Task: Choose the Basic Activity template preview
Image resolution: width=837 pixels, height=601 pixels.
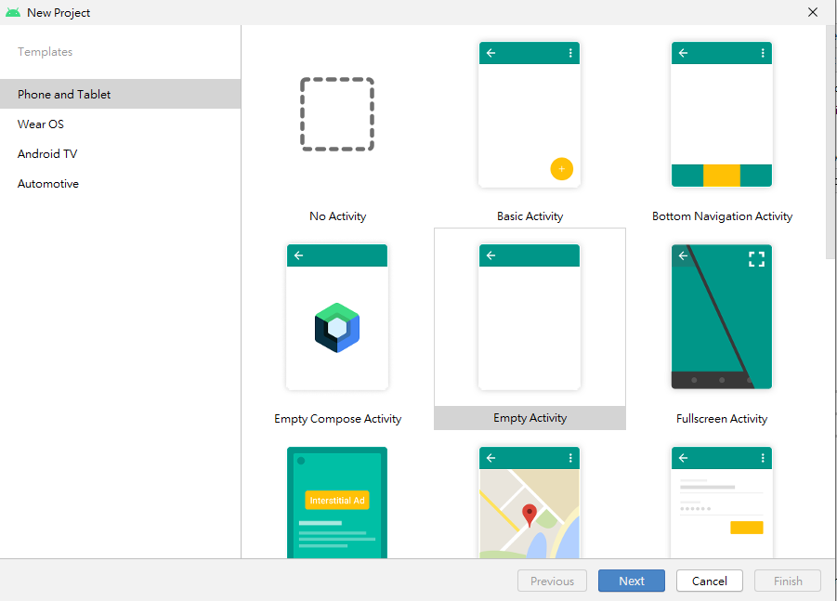Action: pyautogui.click(x=530, y=114)
